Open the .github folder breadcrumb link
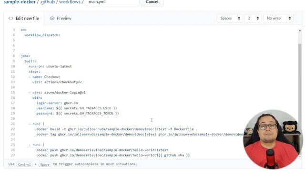This screenshot has width=305, height=171. [x=47, y=2]
